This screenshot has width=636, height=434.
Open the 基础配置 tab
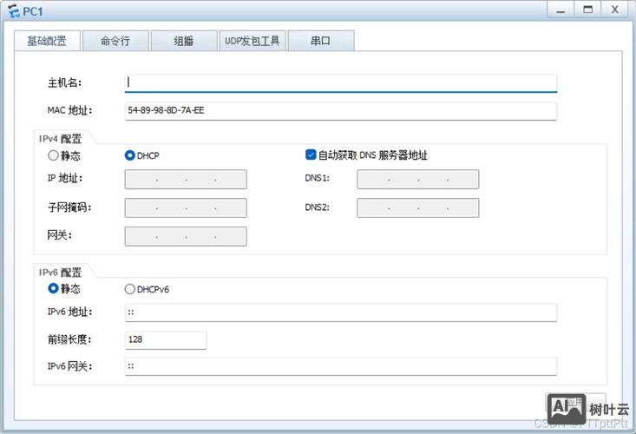[x=47, y=41]
